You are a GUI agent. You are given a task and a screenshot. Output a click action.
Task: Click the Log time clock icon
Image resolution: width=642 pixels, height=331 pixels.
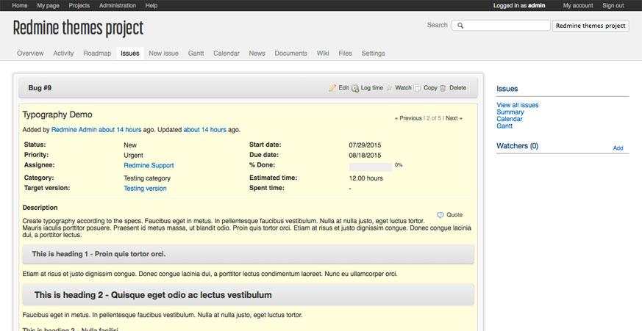click(x=355, y=88)
